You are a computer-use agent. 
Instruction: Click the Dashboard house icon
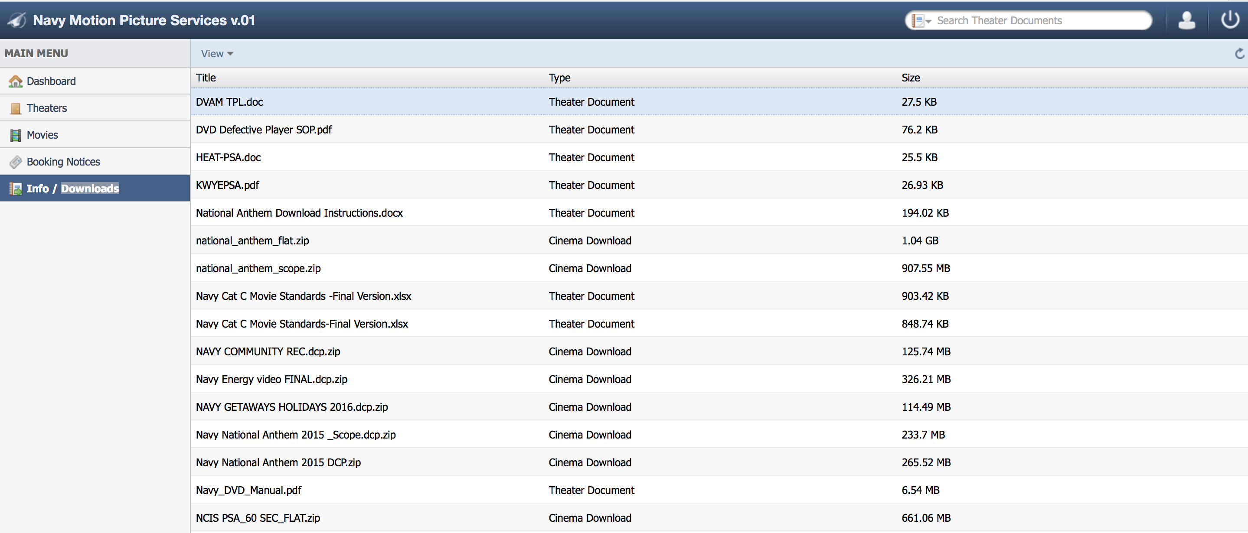click(16, 81)
